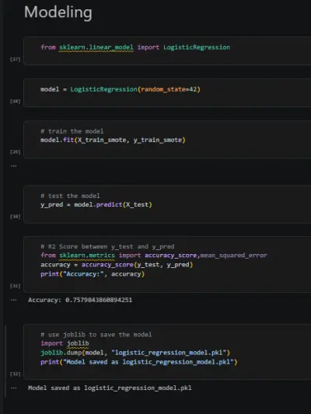Click the model.fit(X_train_smote, y_train_smote) line
The image size is (311, 414).
113,140
